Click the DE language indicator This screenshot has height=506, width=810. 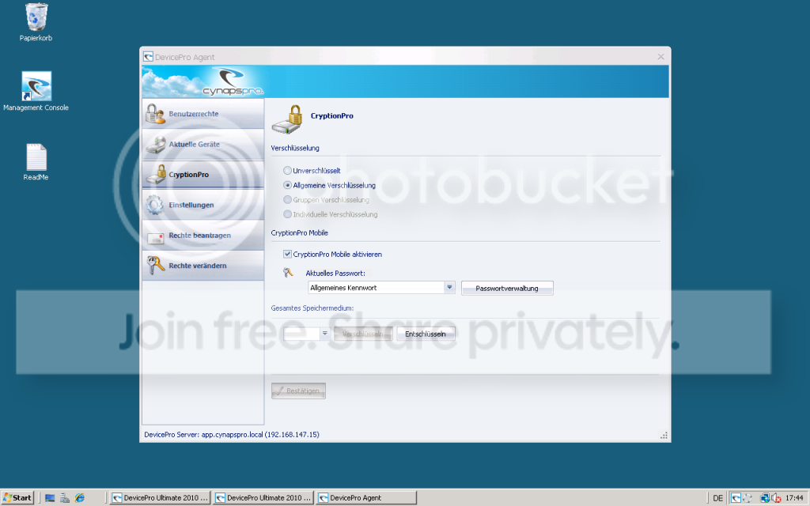coord(717,498)
